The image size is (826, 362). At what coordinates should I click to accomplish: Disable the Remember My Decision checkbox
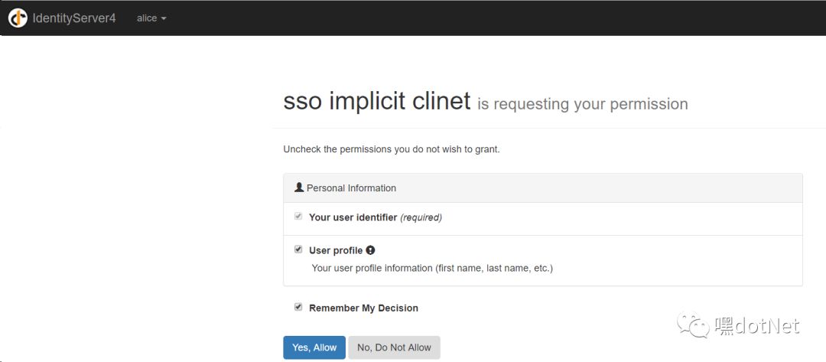click(298, 307)
